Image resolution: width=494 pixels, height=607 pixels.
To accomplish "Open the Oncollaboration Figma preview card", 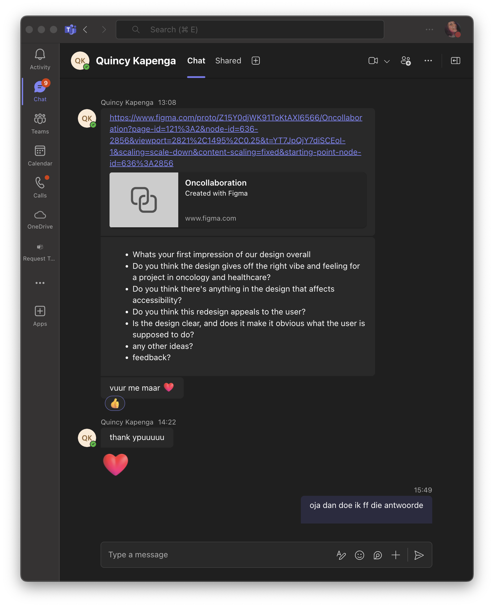I will pos(238,200).
